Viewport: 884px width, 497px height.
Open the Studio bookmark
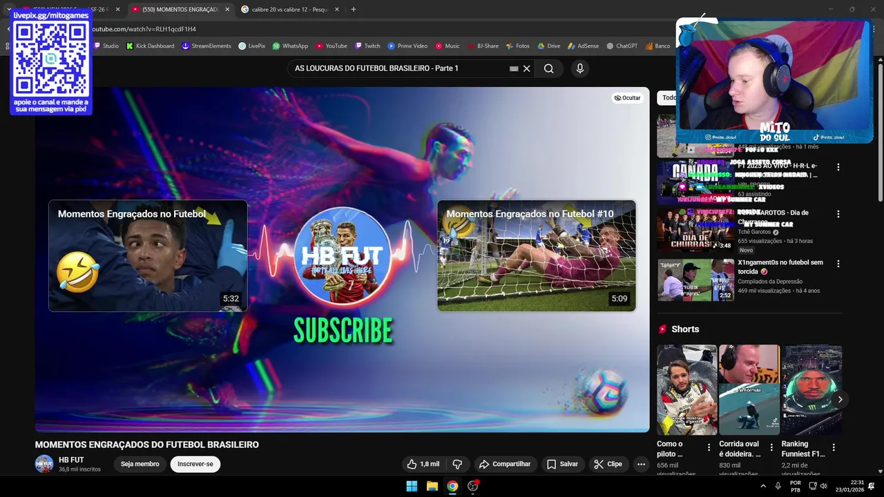click(x=106, y=46)
